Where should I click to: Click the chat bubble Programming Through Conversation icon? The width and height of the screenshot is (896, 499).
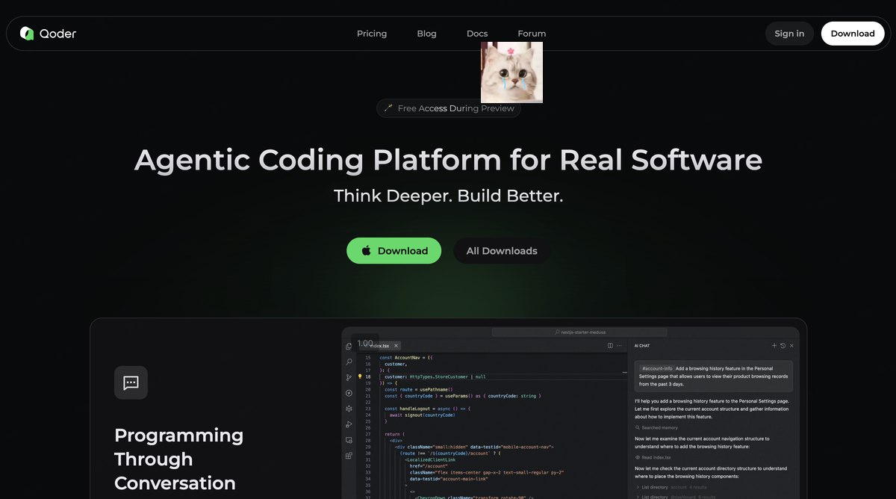131,382
